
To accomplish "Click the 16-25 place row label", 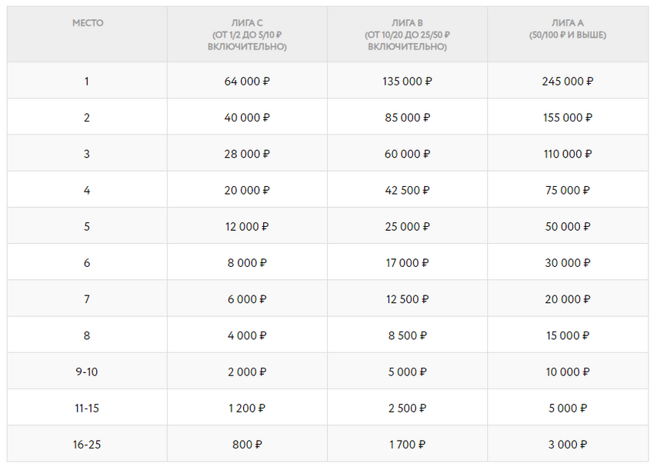I will 87,444.
